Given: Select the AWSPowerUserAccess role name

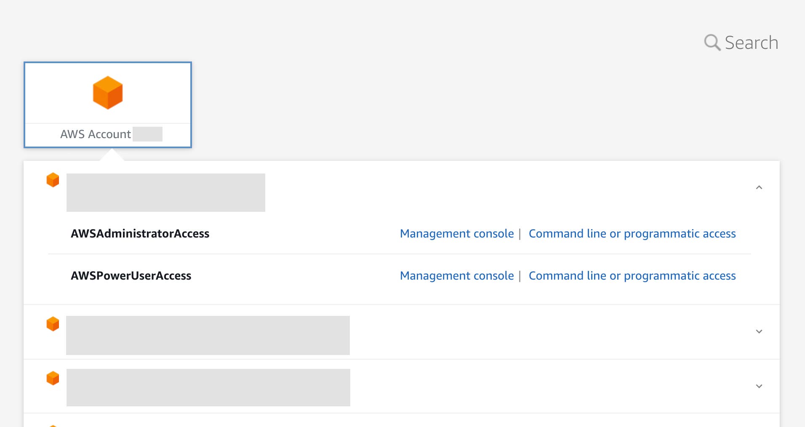Looking at the screenshot, I should (131, 276).
